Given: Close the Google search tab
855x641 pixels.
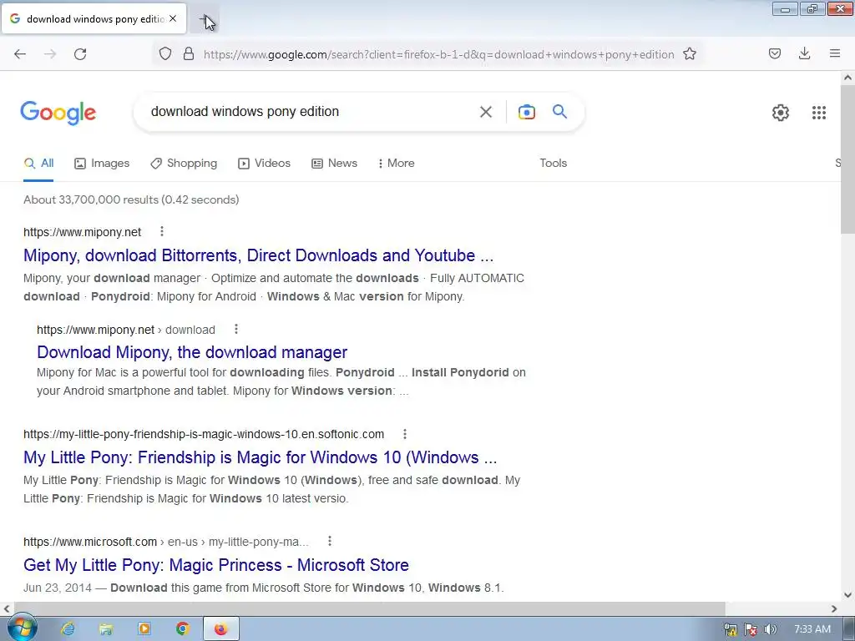Looking at the screenshot, I should tap(173, 18).
